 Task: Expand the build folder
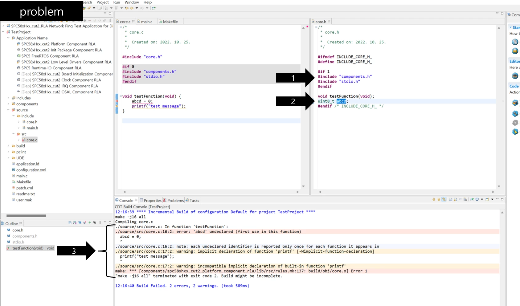tap(8, 146)
